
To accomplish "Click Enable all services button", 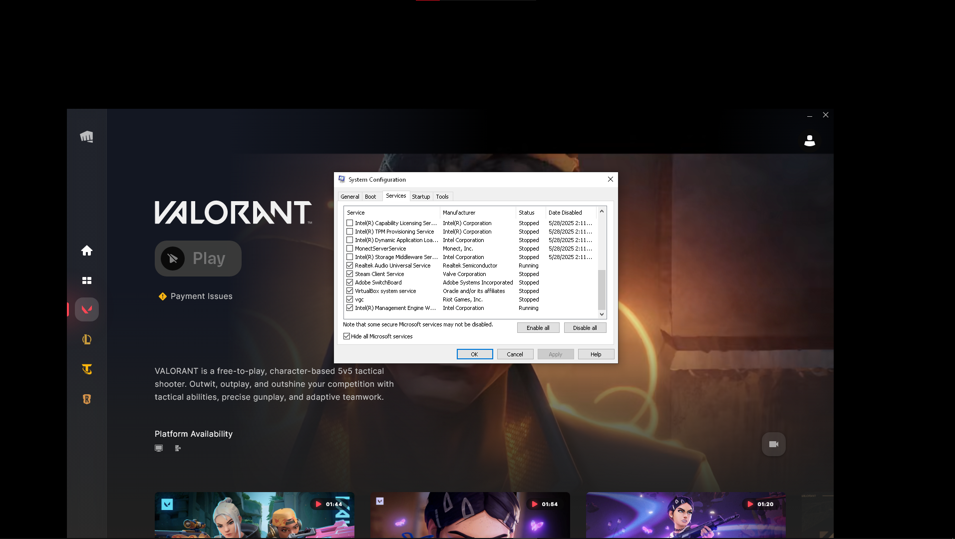I will [x=538, y=328].
